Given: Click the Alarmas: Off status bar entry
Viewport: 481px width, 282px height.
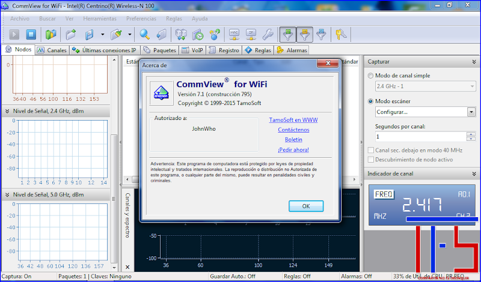Looking at the screenshot, I should click(356, 276).
